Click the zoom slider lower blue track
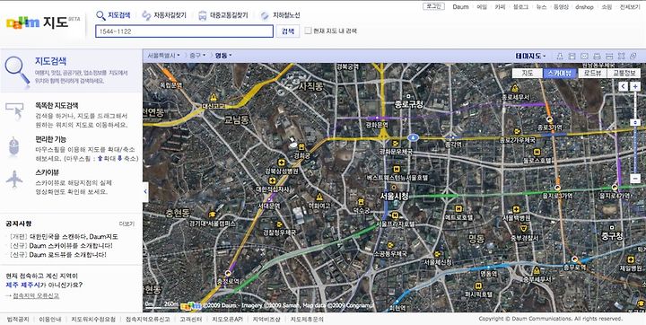 coord(635,149)
